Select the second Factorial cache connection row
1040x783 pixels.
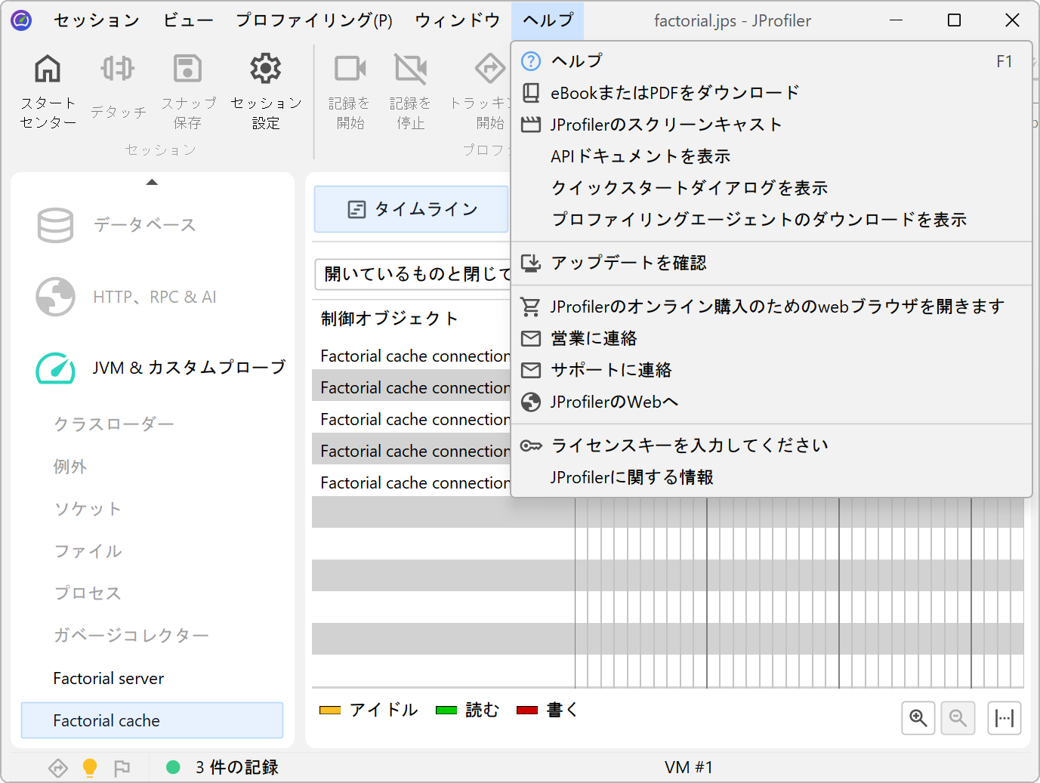(414, 387)
